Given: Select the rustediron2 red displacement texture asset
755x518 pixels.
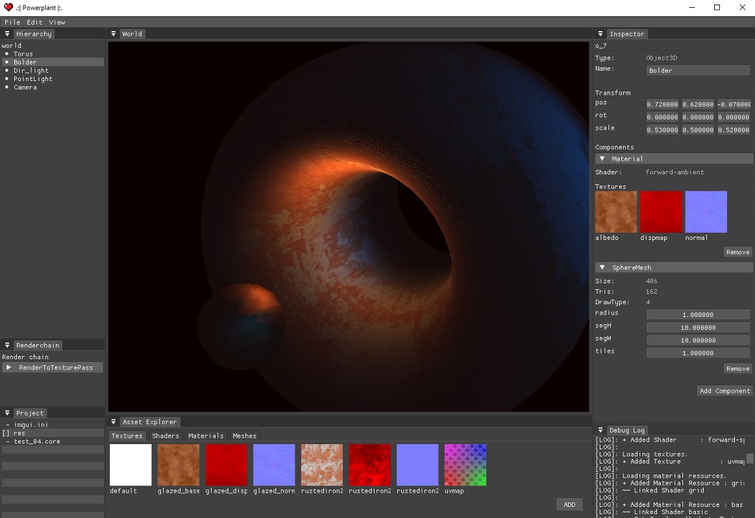Looking at the screenshot, I should [370, 465].
